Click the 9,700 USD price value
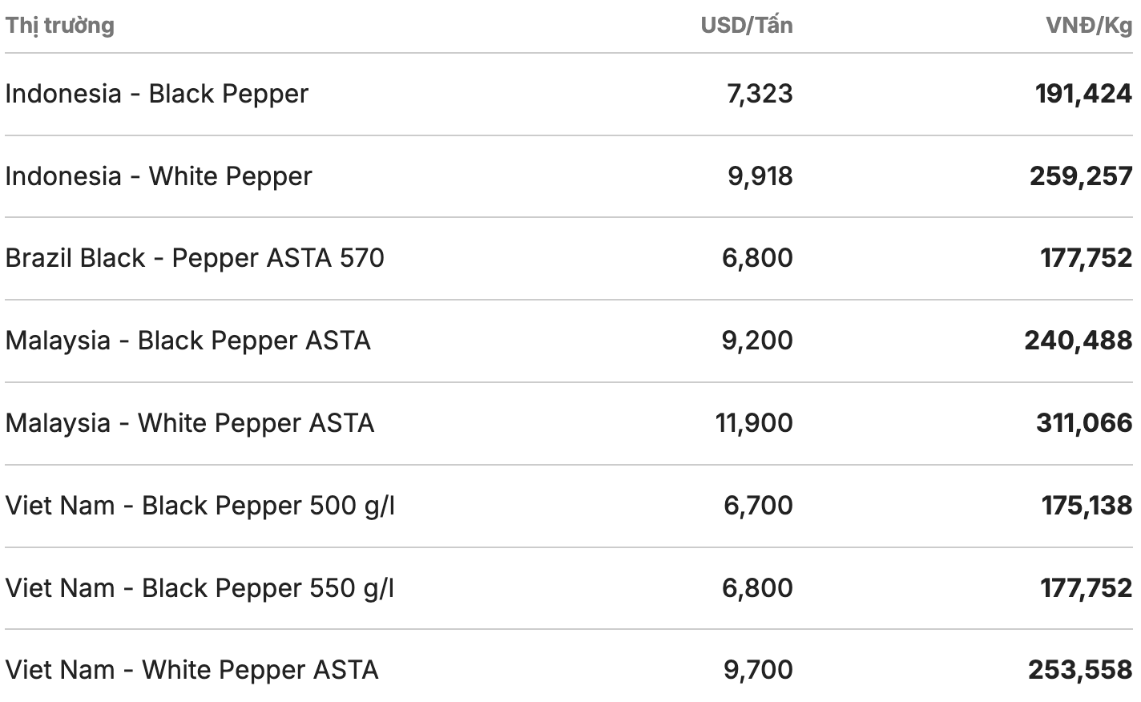The image size is (1141, 702). [758, 670]
